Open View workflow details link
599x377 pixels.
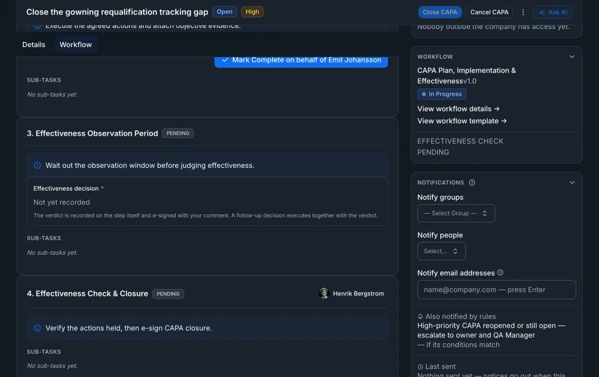pos(459,109)
